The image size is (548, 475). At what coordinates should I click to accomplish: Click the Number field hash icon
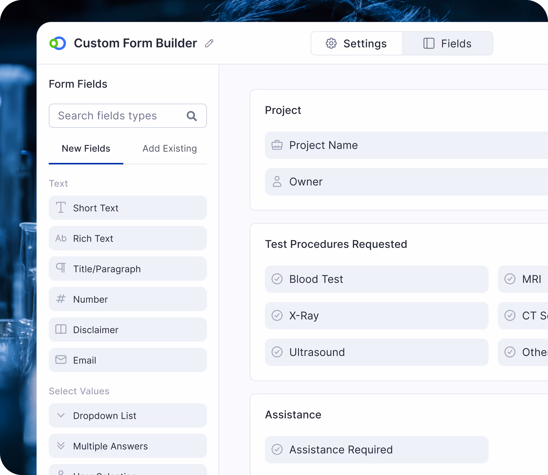point(60,299)
